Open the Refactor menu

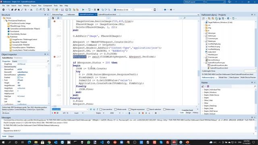click(26, 6)
